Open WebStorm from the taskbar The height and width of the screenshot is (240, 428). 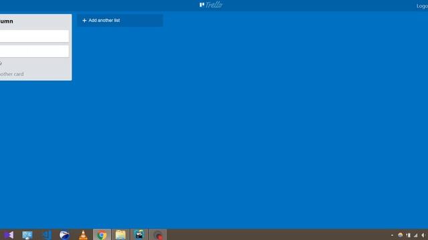pos(139,235)
